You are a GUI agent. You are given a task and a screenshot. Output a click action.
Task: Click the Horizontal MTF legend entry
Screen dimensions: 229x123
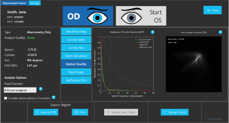143,40
